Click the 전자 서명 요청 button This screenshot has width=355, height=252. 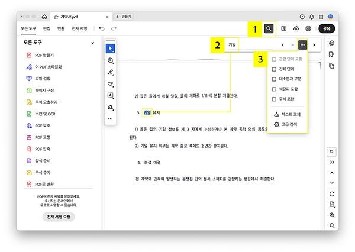tap(59, 217)
